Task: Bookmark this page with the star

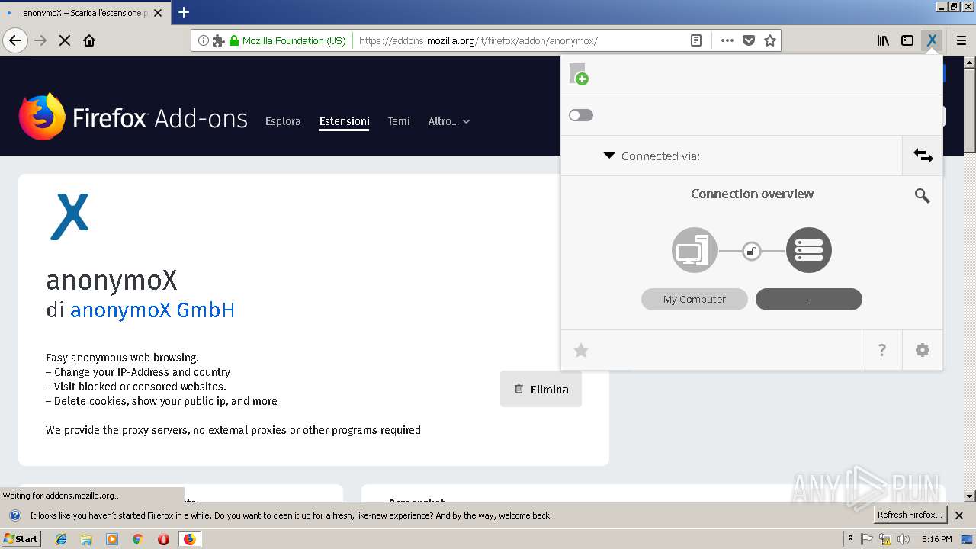Action: [x=770, y=40]
